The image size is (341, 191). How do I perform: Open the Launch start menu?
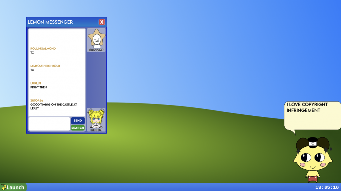[13, 187]
